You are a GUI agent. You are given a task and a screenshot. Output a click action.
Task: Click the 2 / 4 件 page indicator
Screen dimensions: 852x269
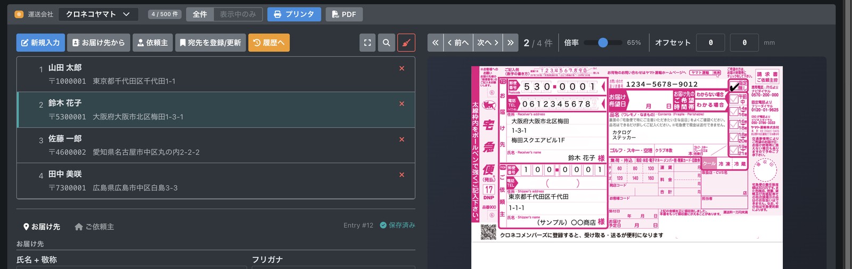click(x=538, y=43)
